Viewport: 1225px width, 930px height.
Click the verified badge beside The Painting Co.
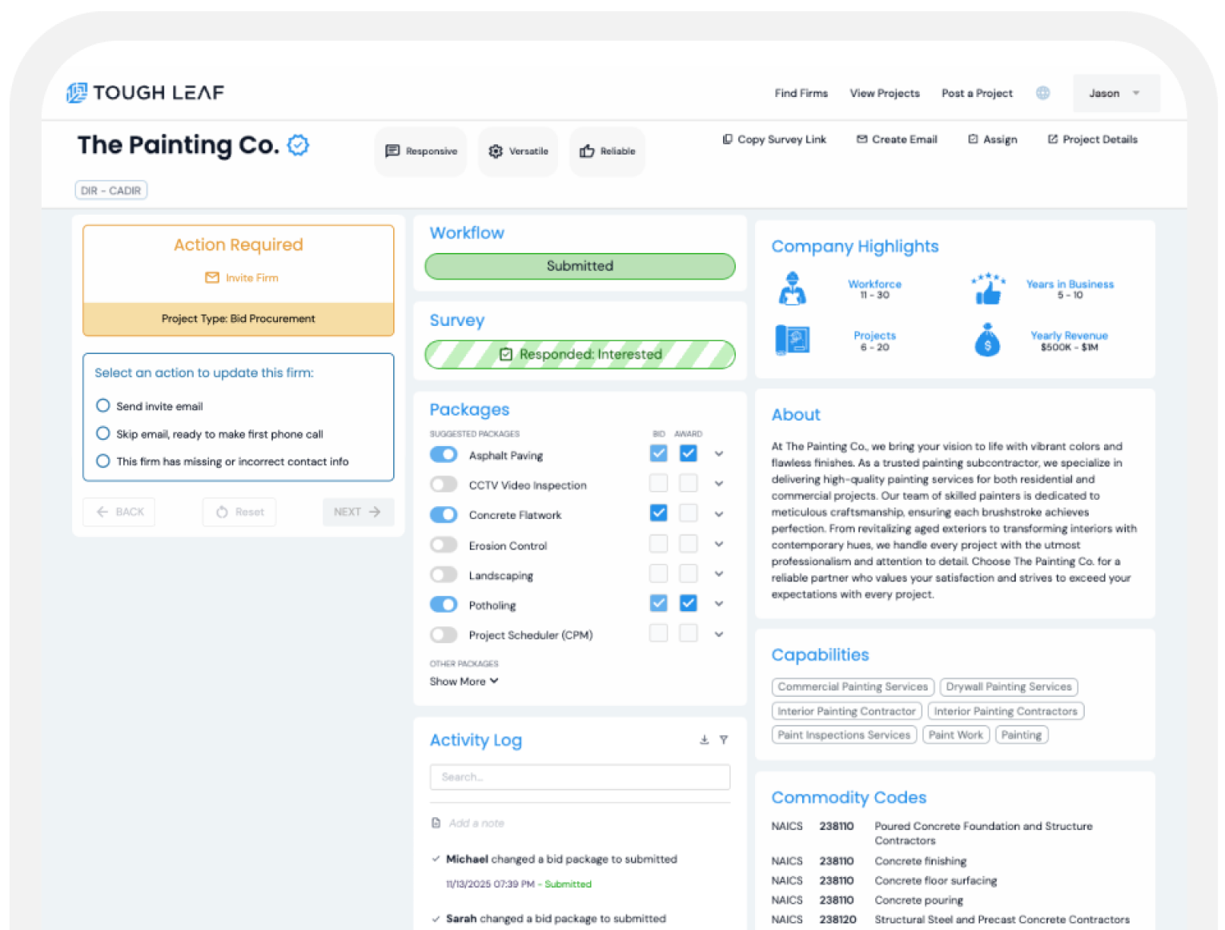coord(298,145)
